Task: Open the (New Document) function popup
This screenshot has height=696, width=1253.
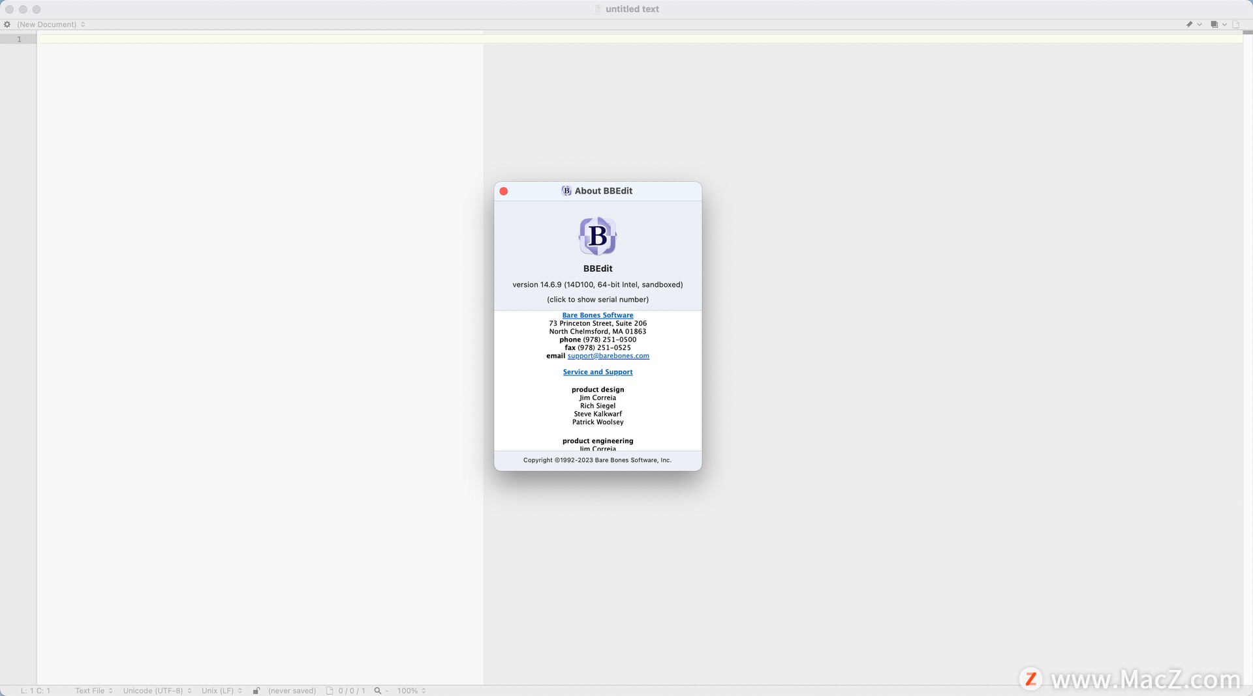Action: coord(51,24)
